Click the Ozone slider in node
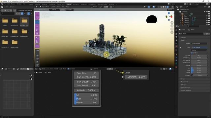211x118 pixels. click(86, 103)
